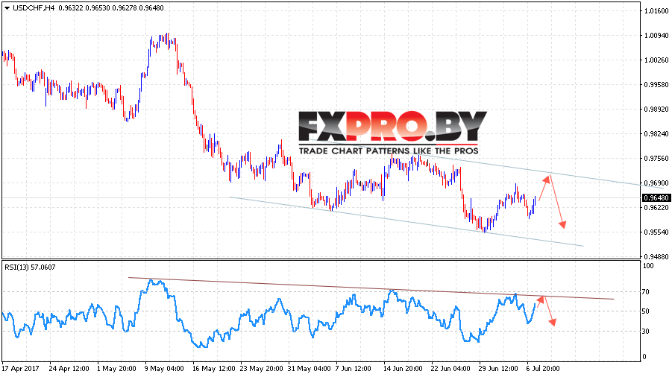Click the RSI(13) 57.0607 indicator label

30,267
